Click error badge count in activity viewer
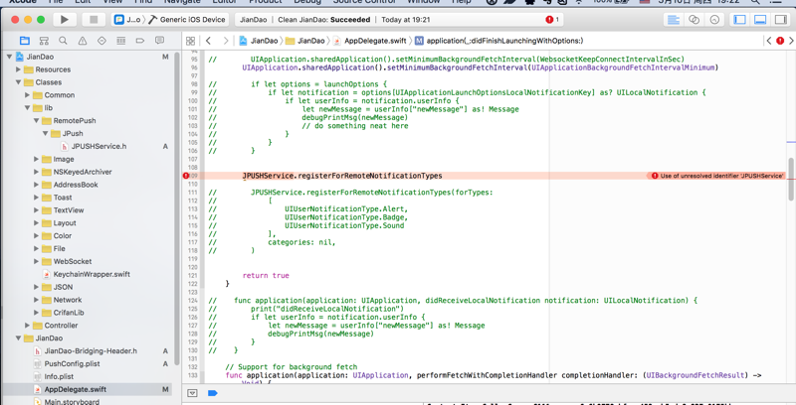The width and height of the screenshot is (796, 405). tap(552, 20)
